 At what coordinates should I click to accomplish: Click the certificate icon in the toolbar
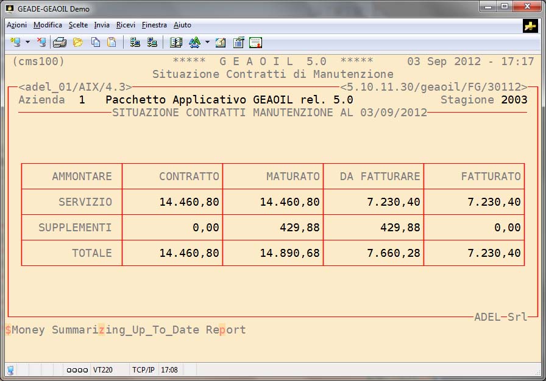coord(255,42)
